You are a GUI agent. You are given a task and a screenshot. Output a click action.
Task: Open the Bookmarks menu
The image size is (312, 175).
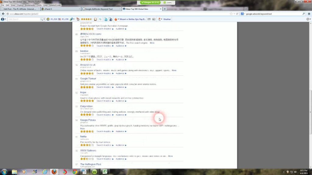tap(30, 5)
